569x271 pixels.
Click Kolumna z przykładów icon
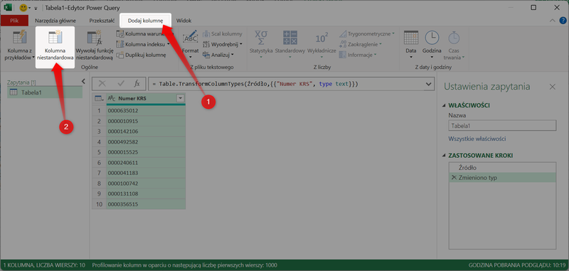click(x=20, y=38)
